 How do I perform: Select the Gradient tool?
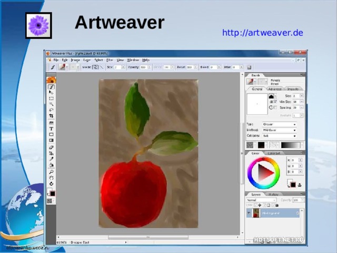click(51, 140)
